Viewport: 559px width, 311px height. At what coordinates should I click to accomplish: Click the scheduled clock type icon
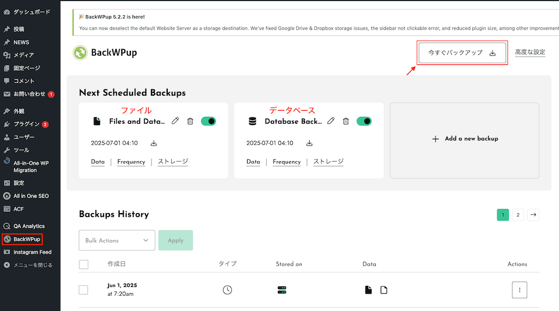228,290
